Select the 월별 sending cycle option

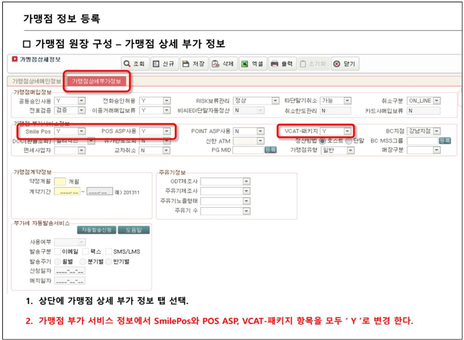[x=58, y=262]
